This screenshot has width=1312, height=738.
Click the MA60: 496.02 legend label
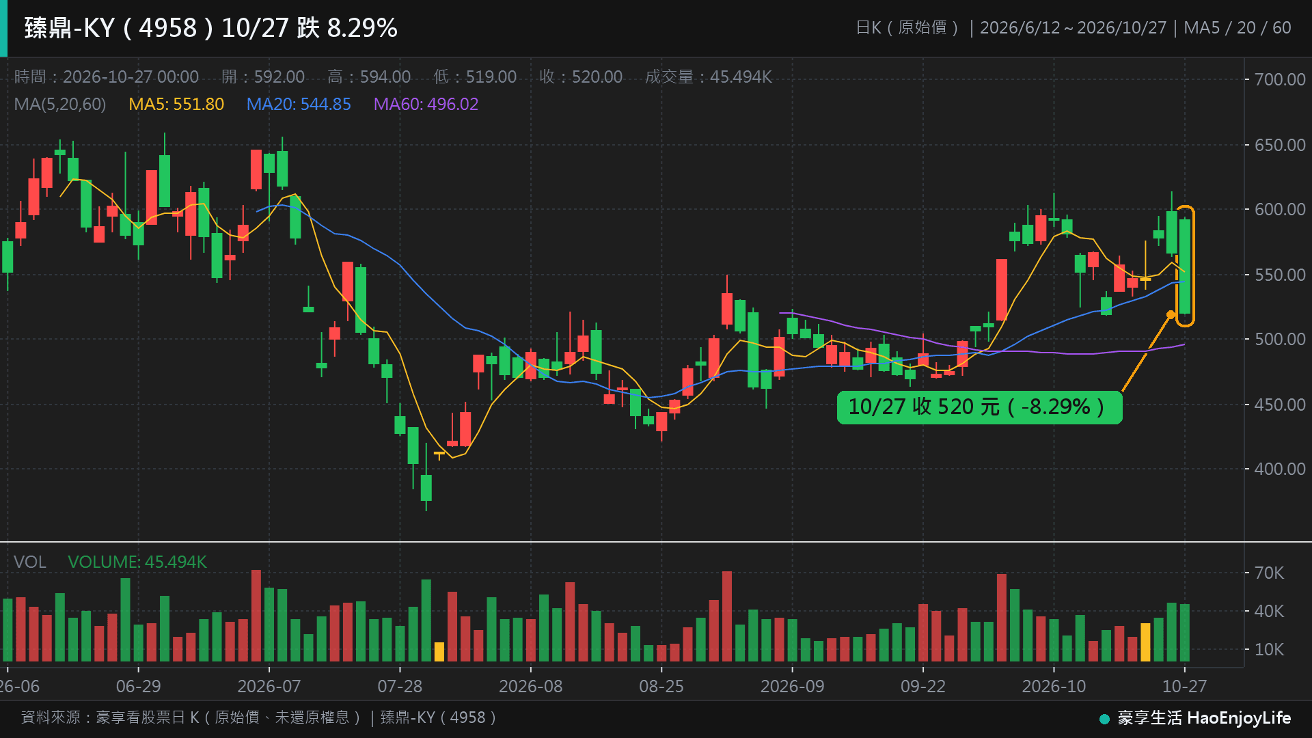click(x=426, y=104)
